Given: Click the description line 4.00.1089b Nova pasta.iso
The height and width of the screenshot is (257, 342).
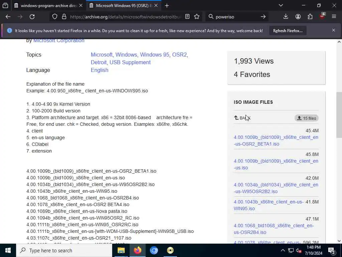Looking at the screenshot, I should click(77, 211).
